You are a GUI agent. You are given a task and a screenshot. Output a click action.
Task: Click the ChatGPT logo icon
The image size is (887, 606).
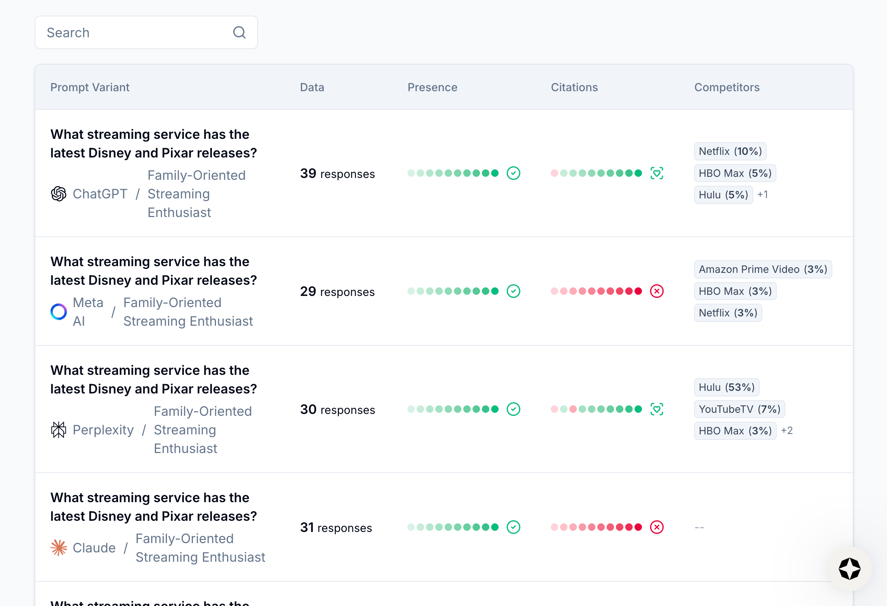click(59, 194)
